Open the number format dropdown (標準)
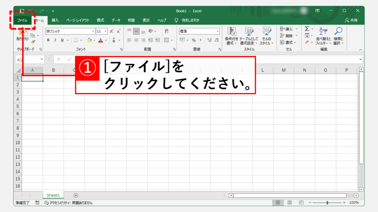The height and width of the screenshot is (212, 378). [217, 31]
